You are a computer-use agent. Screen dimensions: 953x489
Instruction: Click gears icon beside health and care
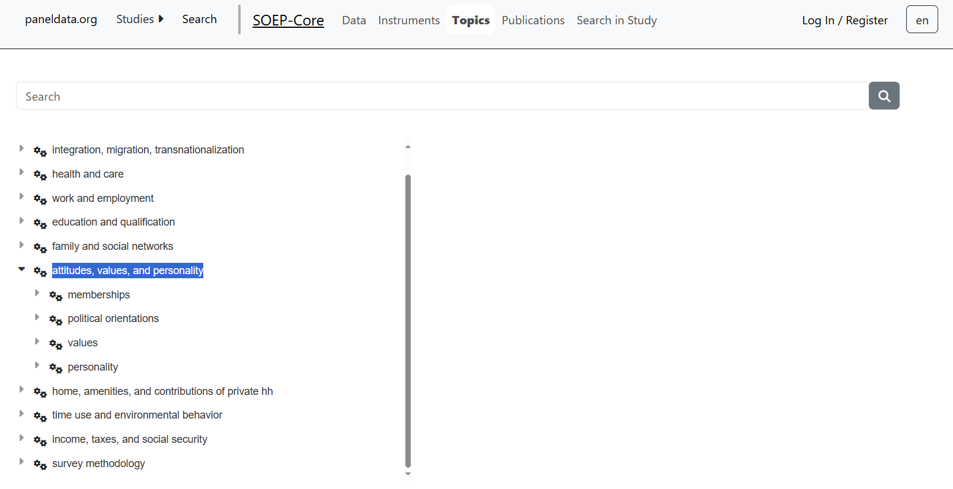point(40,175)
